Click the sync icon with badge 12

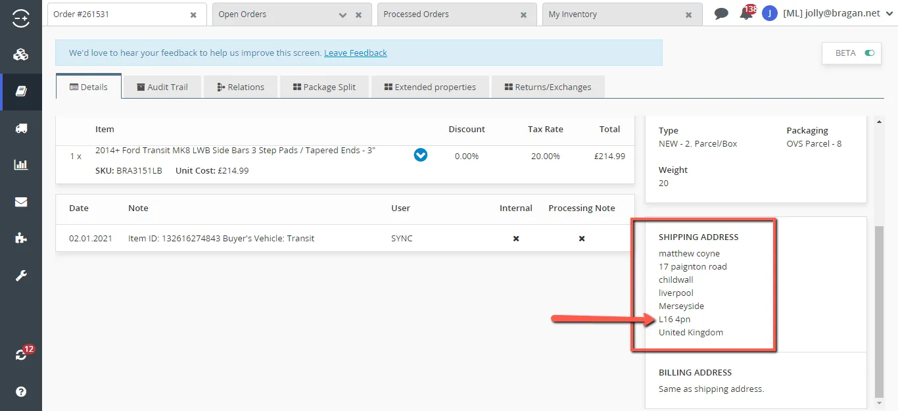pos(22,354)
